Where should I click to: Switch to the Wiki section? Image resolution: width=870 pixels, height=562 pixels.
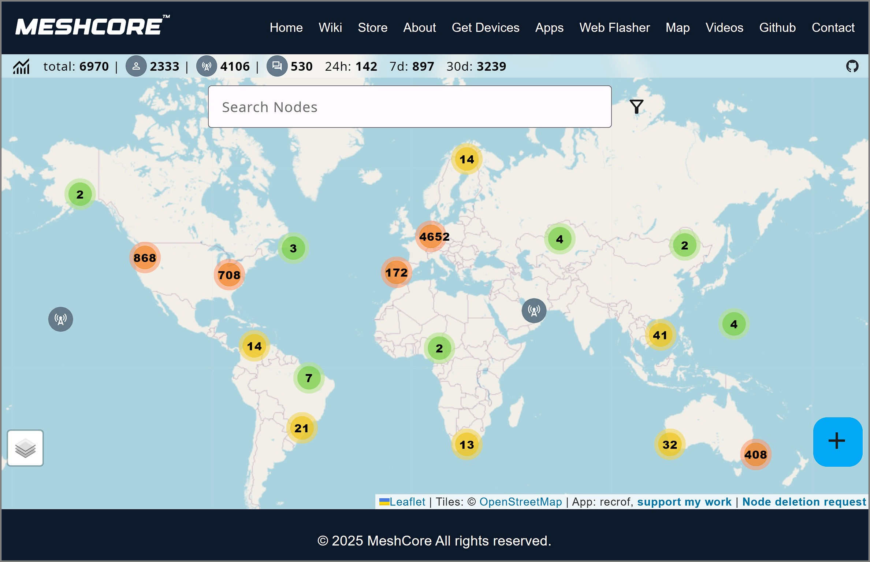coord(331,27)
